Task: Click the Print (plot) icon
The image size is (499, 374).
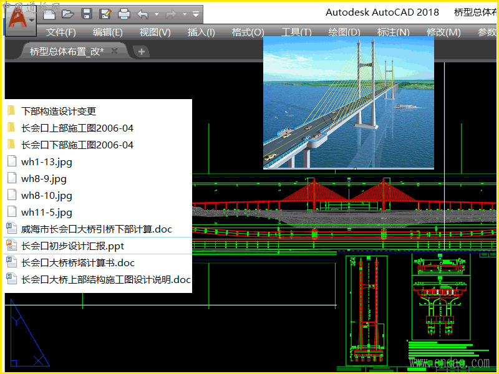Action: pos(124,13)
